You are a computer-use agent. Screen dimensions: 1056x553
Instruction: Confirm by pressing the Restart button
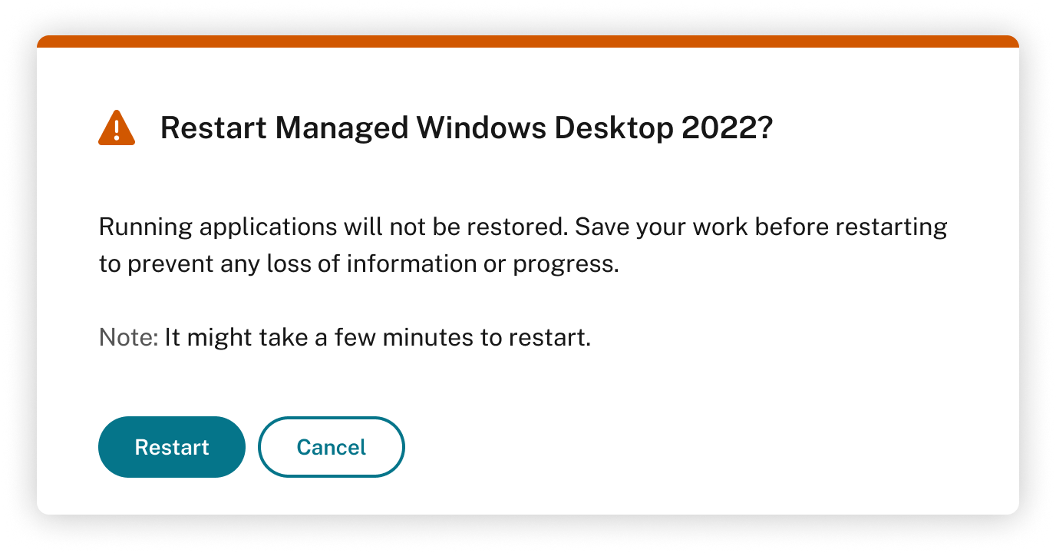(x=172, y=447)
